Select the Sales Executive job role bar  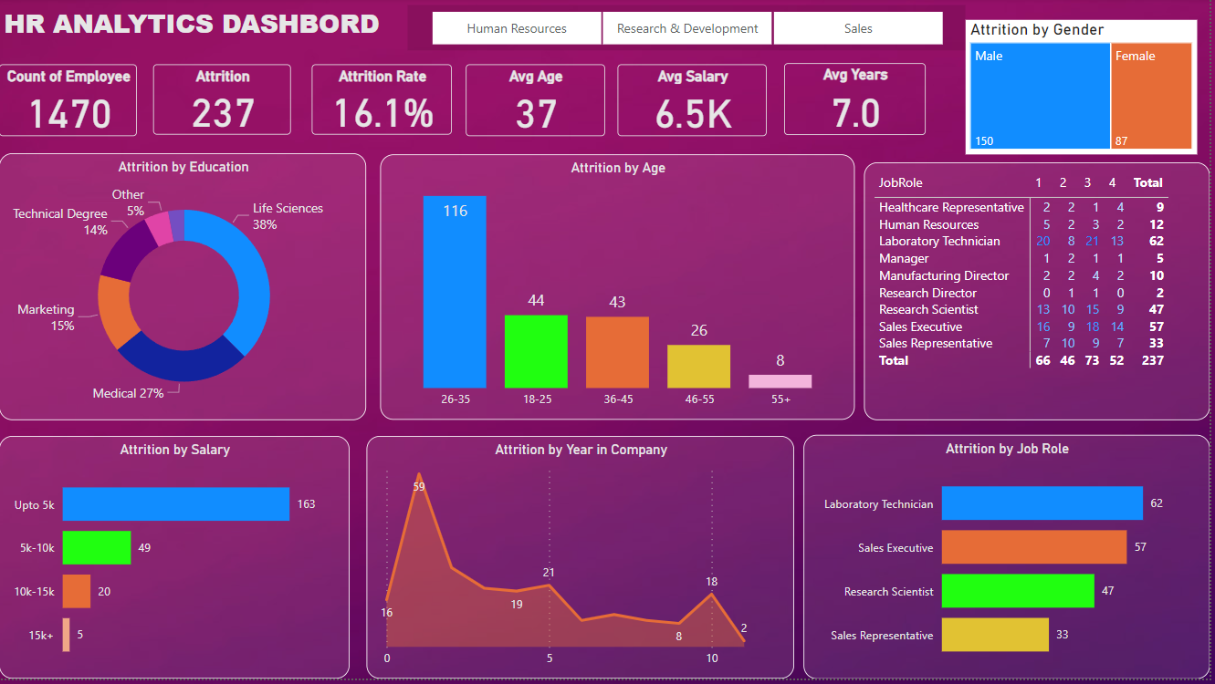click(x=1033, y=547)
